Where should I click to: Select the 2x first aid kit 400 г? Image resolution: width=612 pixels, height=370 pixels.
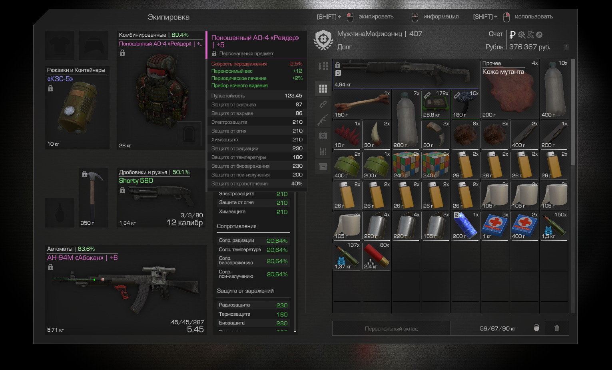[524, 226]
